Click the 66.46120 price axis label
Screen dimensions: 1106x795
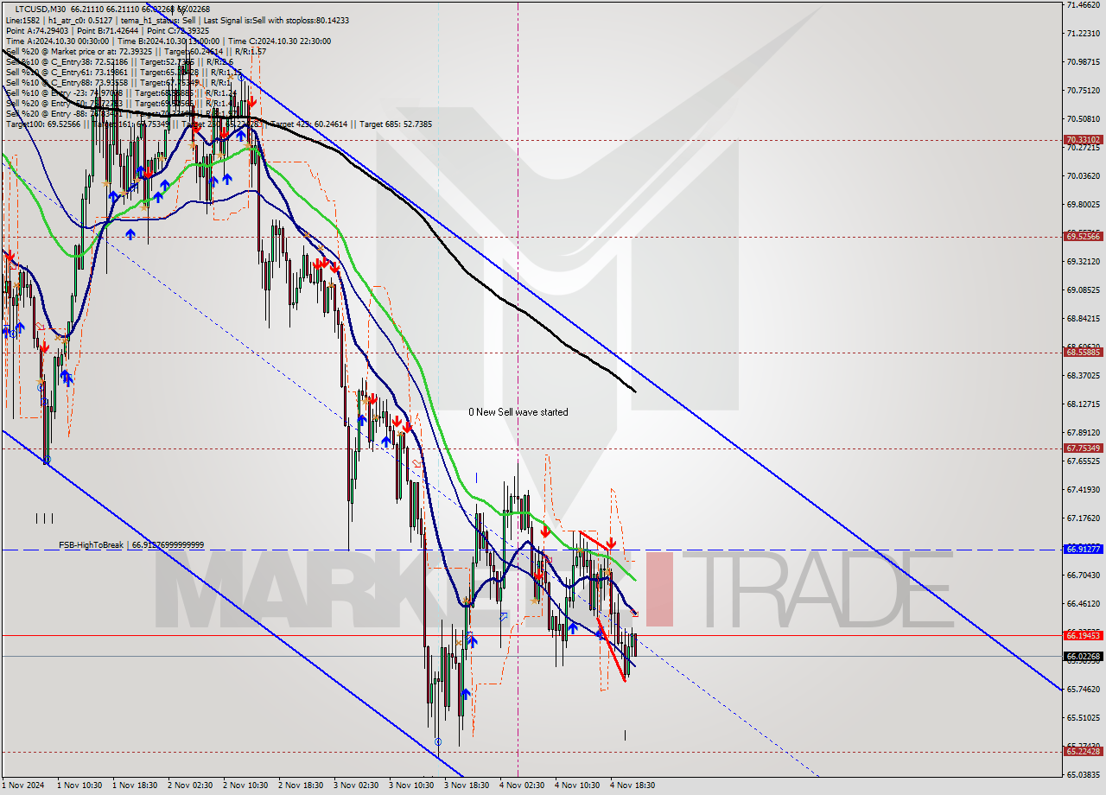(1083, 603)
